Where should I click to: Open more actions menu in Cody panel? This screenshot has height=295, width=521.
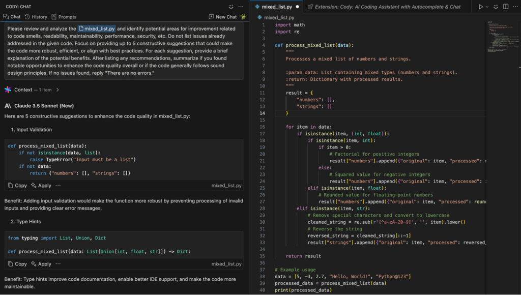(x=241, y=6)
